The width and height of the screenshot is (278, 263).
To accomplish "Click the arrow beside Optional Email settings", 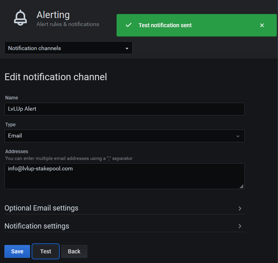I will coord(240,208).
